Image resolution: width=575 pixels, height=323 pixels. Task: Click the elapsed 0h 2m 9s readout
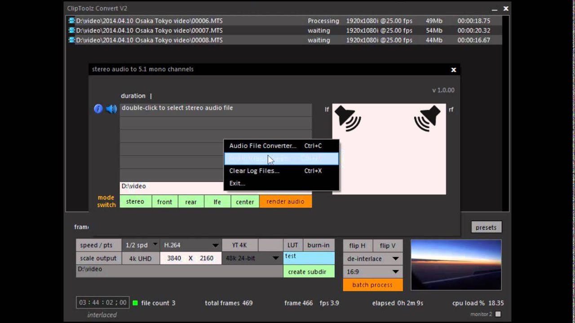click(398, 303)
